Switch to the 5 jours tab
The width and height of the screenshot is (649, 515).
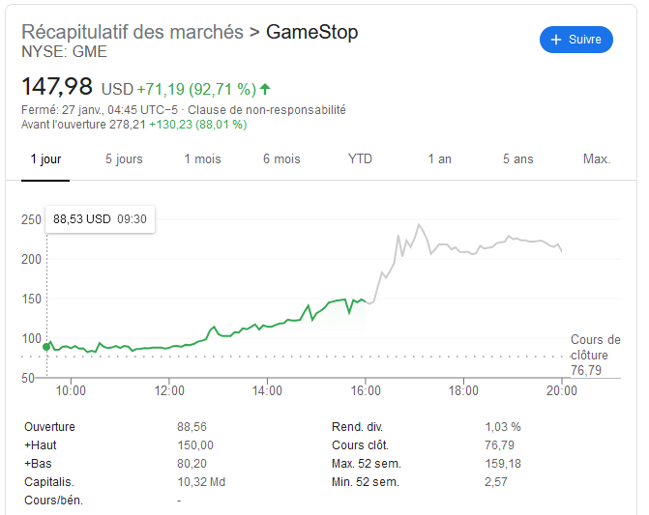coord(124,159)
